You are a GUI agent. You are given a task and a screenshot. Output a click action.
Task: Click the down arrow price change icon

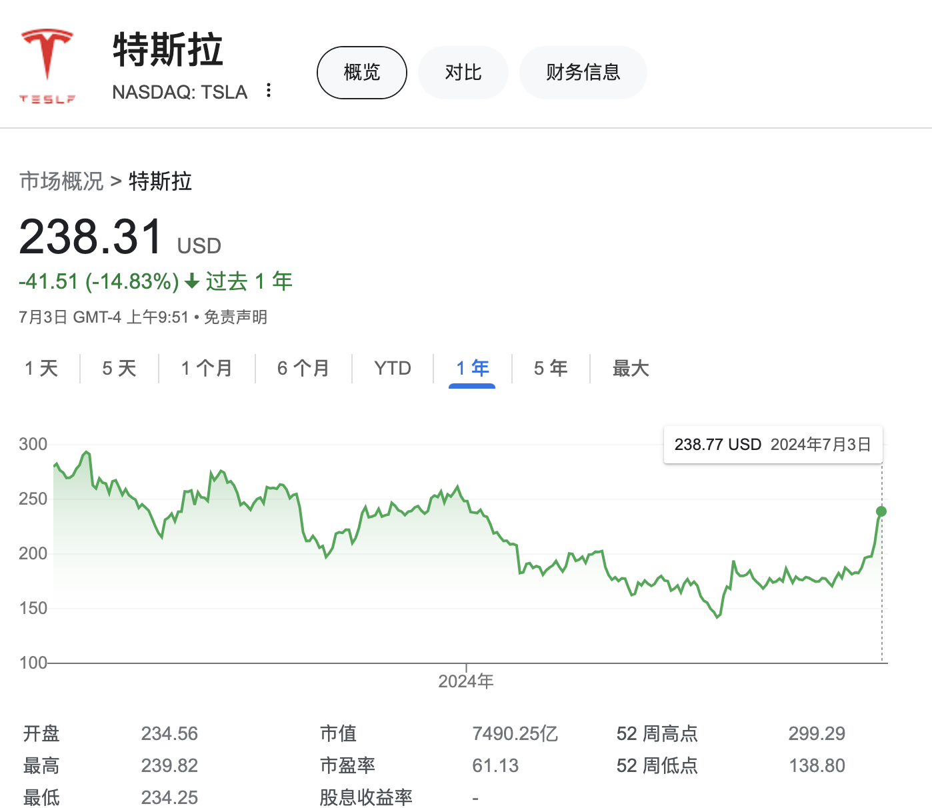[x=192, y=282]
